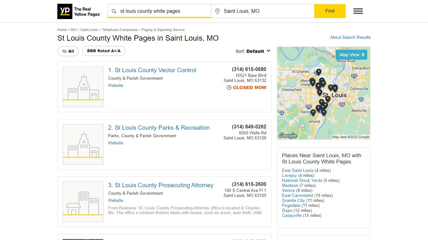Click the thumbnail for Prosecuting Attorney listing
Screen dimensions: 428x240
click(83, 202)
